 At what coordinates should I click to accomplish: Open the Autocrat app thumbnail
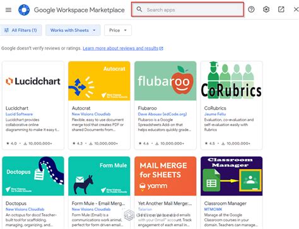tap(99, 81)
